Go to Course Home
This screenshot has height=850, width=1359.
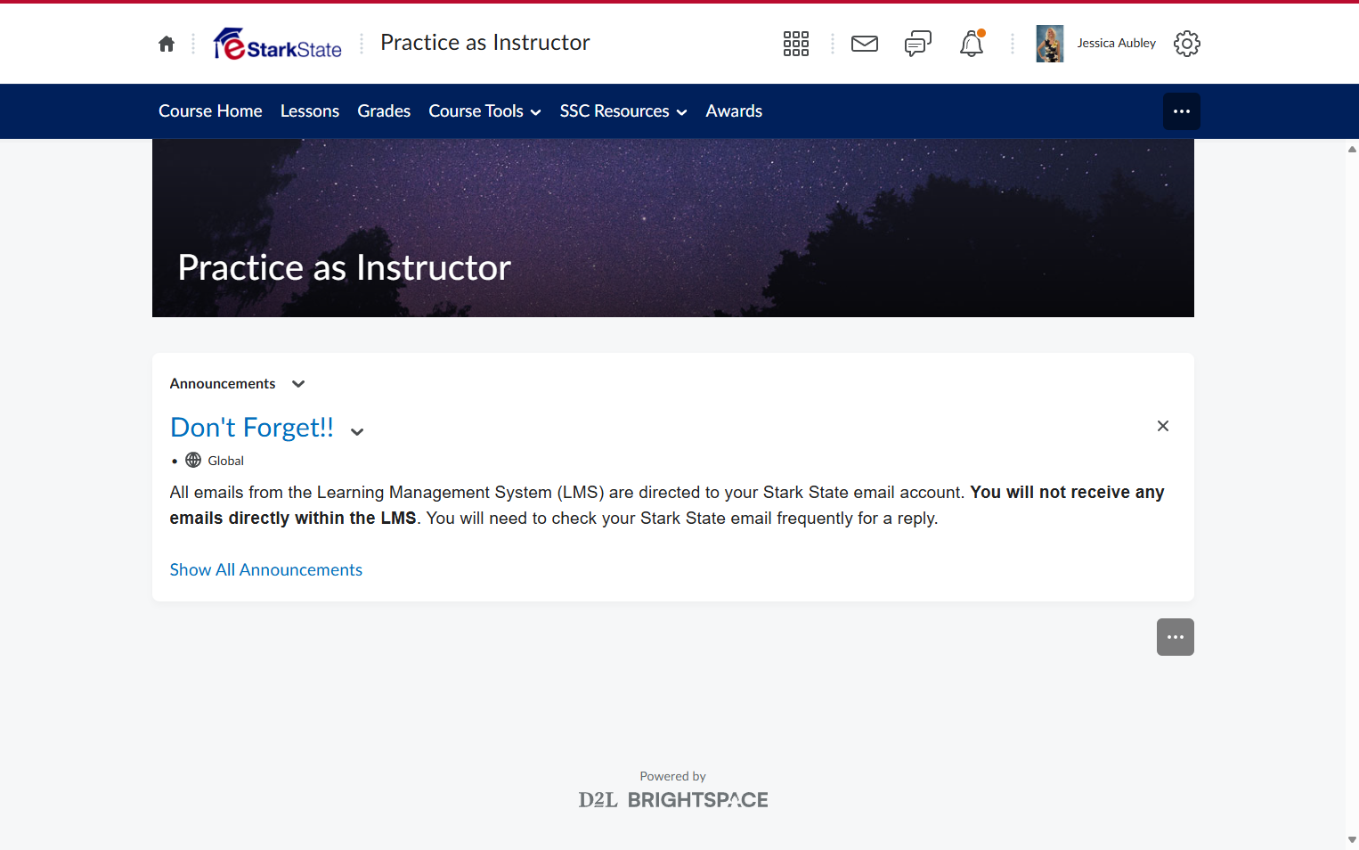point(210,111)
